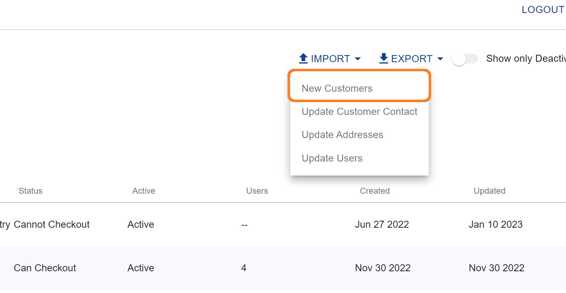Sort by Active column header

tap(144, 191)
